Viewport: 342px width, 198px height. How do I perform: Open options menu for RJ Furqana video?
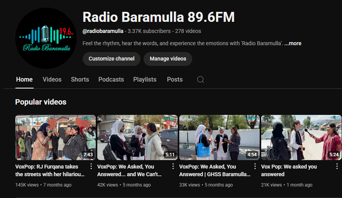click(x=91, y=167)
